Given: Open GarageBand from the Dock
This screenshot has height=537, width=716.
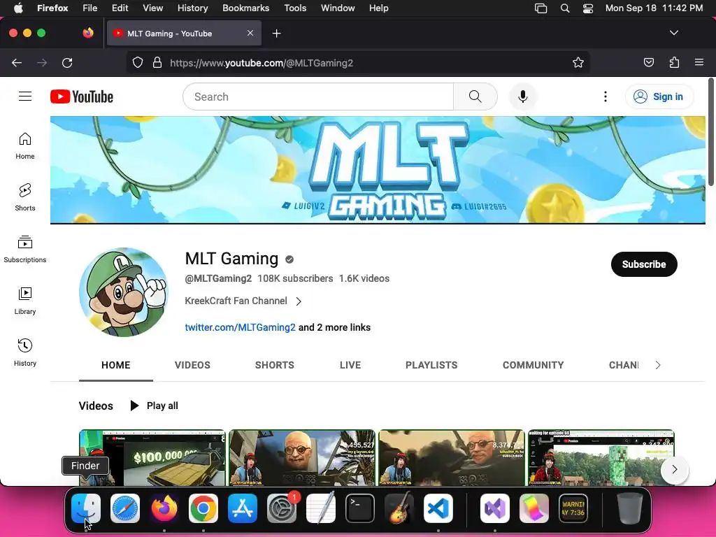Looking at the screenshot, I should (399, 508).
